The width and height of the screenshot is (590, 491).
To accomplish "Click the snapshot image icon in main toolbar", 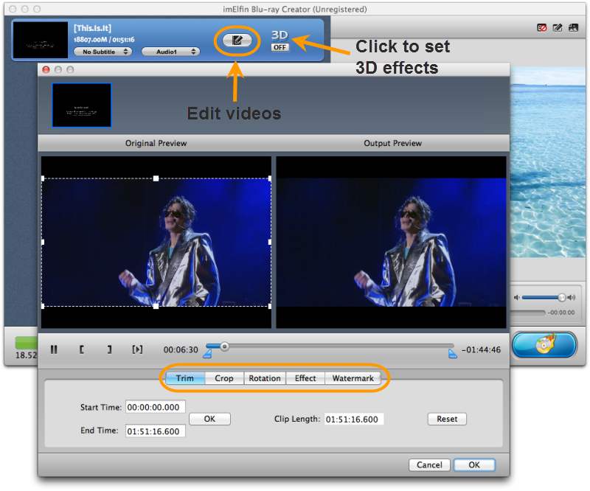I will [573, 28].
